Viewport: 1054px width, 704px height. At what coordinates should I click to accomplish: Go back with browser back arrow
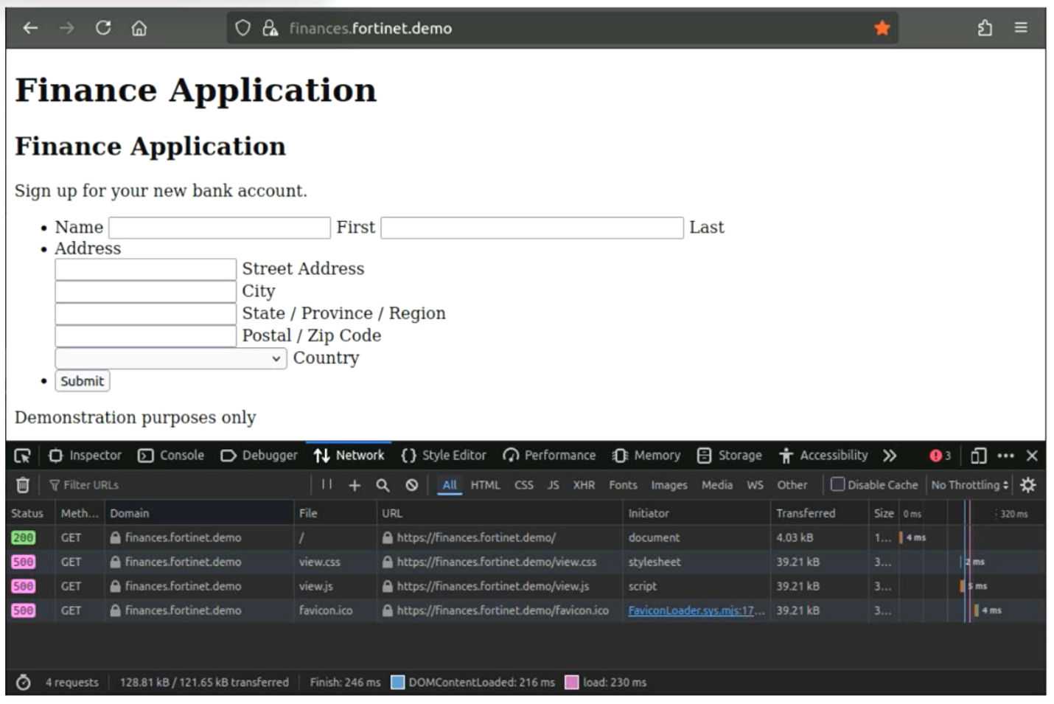click(30, 28)
